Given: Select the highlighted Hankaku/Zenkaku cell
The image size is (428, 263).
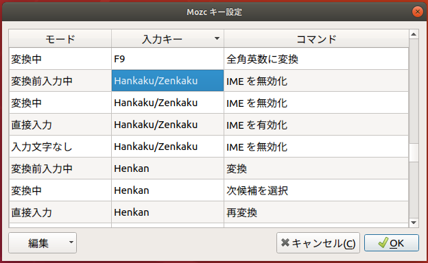Looking at the screenshot, I should 167,81.
